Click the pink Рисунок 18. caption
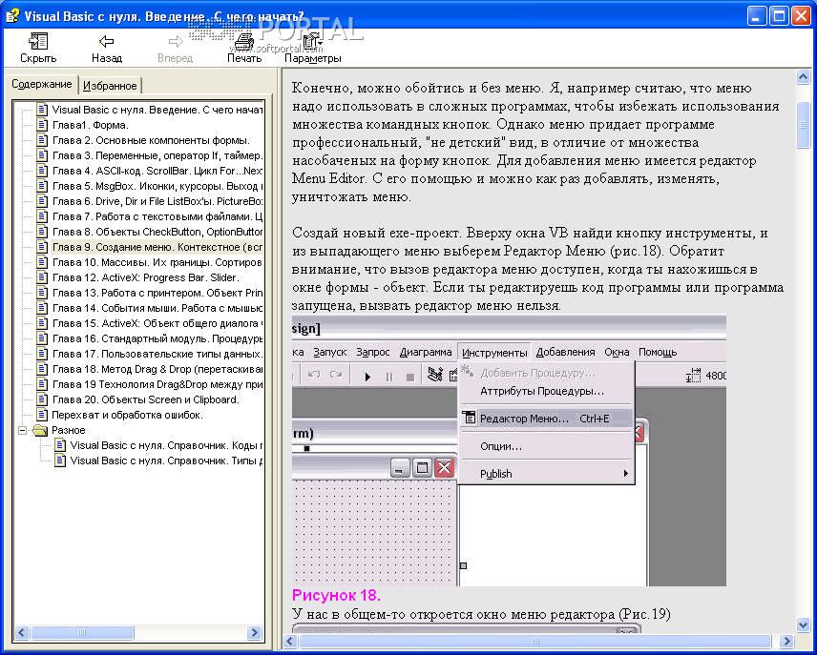817x655 pixels. (x=336, y=595)
